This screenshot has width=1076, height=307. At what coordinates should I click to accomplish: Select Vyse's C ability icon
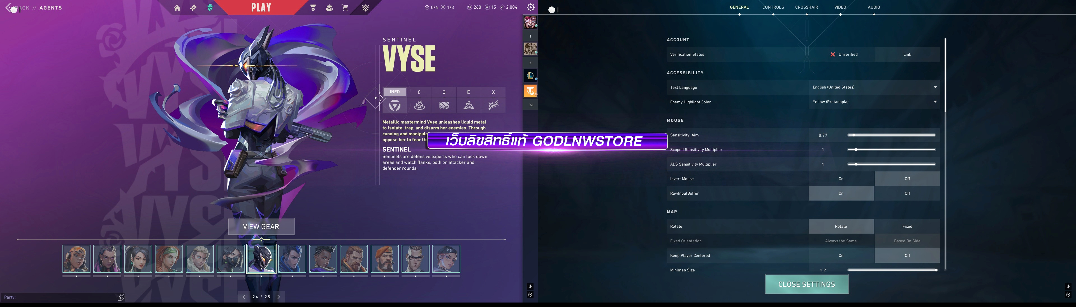(x=419, y=105)
